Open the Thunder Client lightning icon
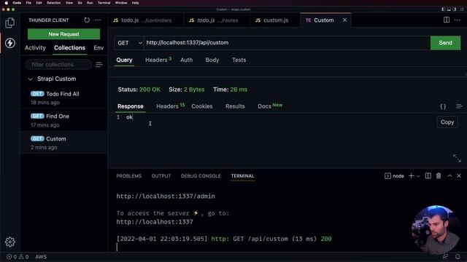This screenshot has height=262, width=467. [9, 43]
